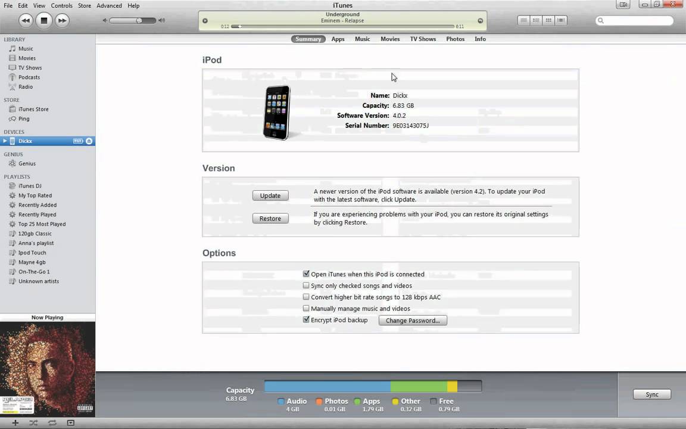686x429 pixels.
Task: Open the Edit menu
Action: pyautogui.click(x=23, y=6)
